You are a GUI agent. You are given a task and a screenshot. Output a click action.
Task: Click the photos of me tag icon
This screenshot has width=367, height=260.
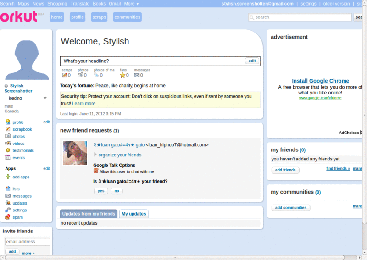[x=96, y=75]
